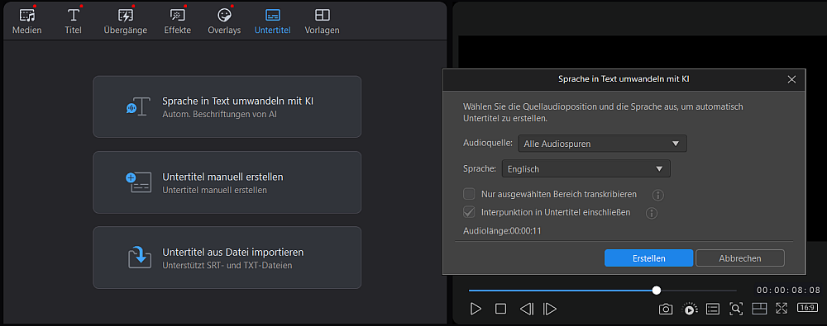Click the grid layout preview icon
Image resolution: width=827 pixels, height=326 pixels.
point(759,309)
